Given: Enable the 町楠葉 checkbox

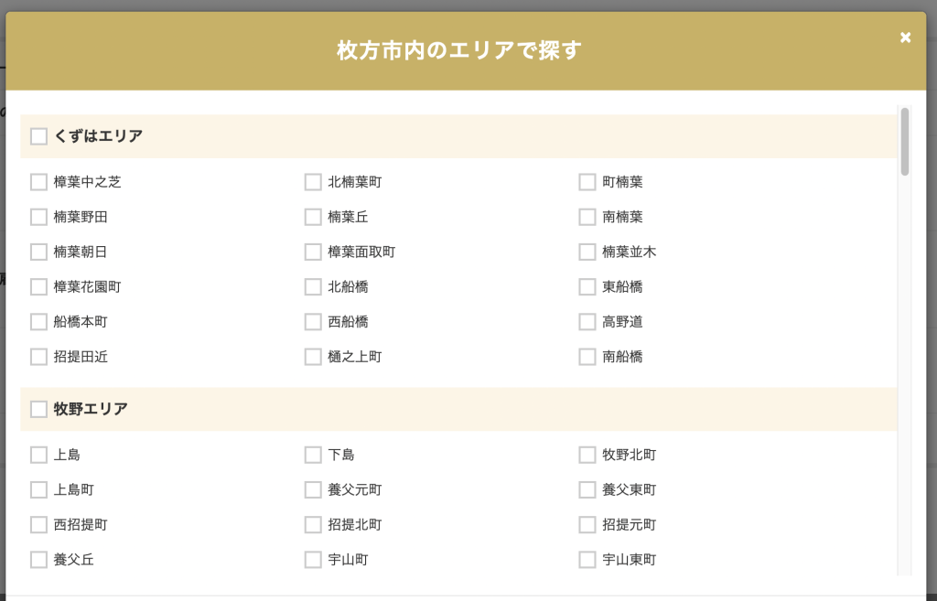Looking at the screenshot, I should pyautogui.click(x=587, y=182).
